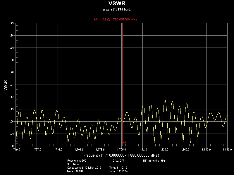Click the Frequency range axis title
Image resolution: width=234 pixels, height=175 pixels.
pyautogui.click(x=121, y=155)
